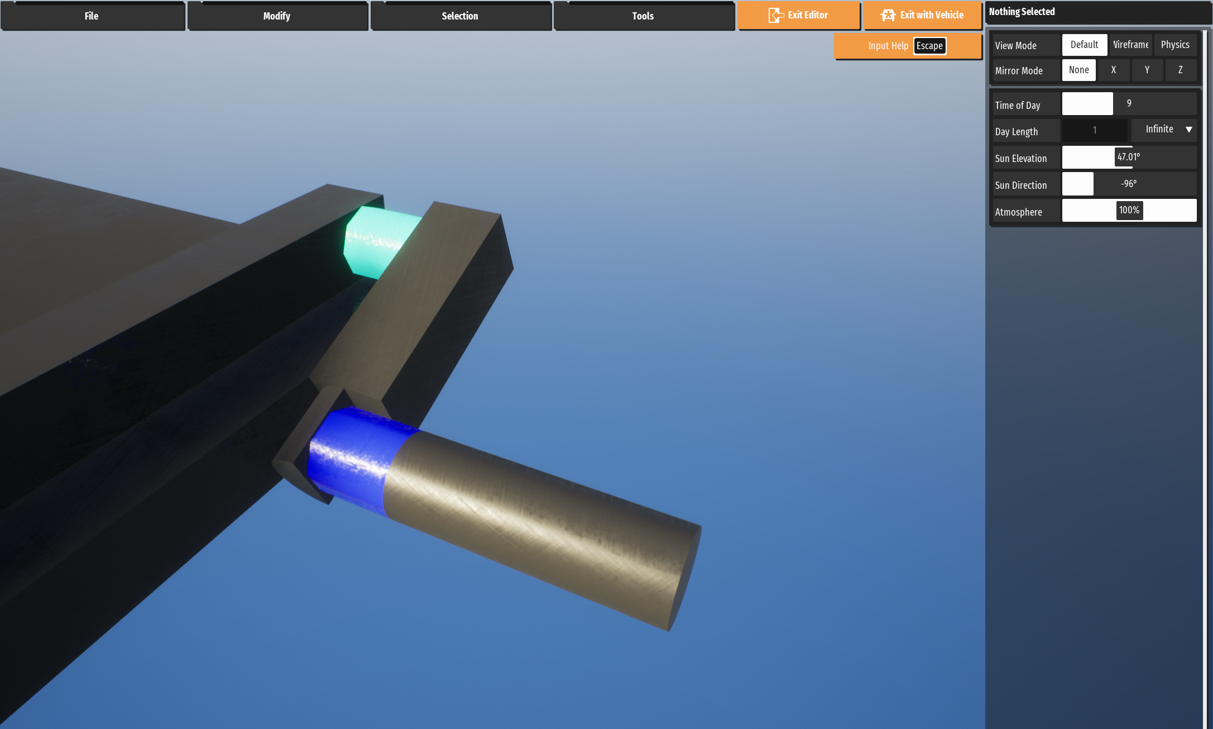Image resolution: width=1213 pixels, height=729 pixels.
Task: Enable X-axis mirror mode
Action: tap(1114, 70)
